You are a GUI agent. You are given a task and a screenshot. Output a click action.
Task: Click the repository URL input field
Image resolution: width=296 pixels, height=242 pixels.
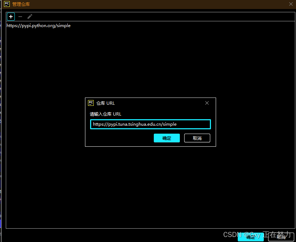point(151,124)
